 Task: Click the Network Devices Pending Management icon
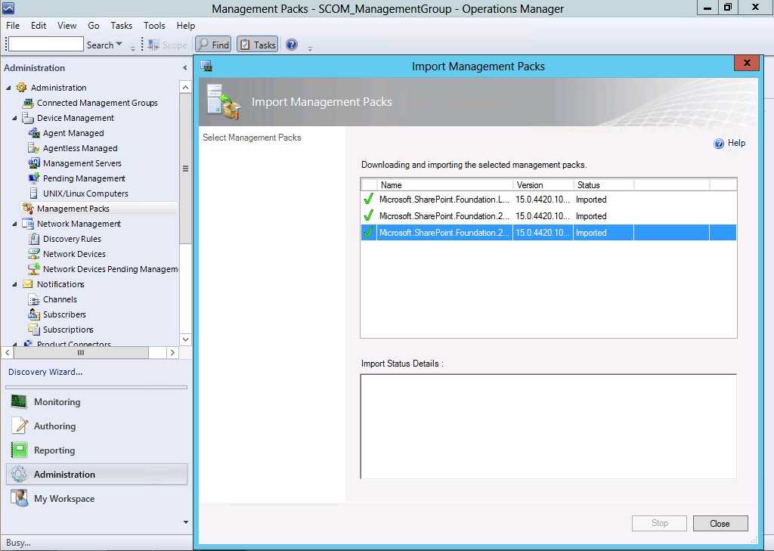pyautogui.click(x=33, y=269)
